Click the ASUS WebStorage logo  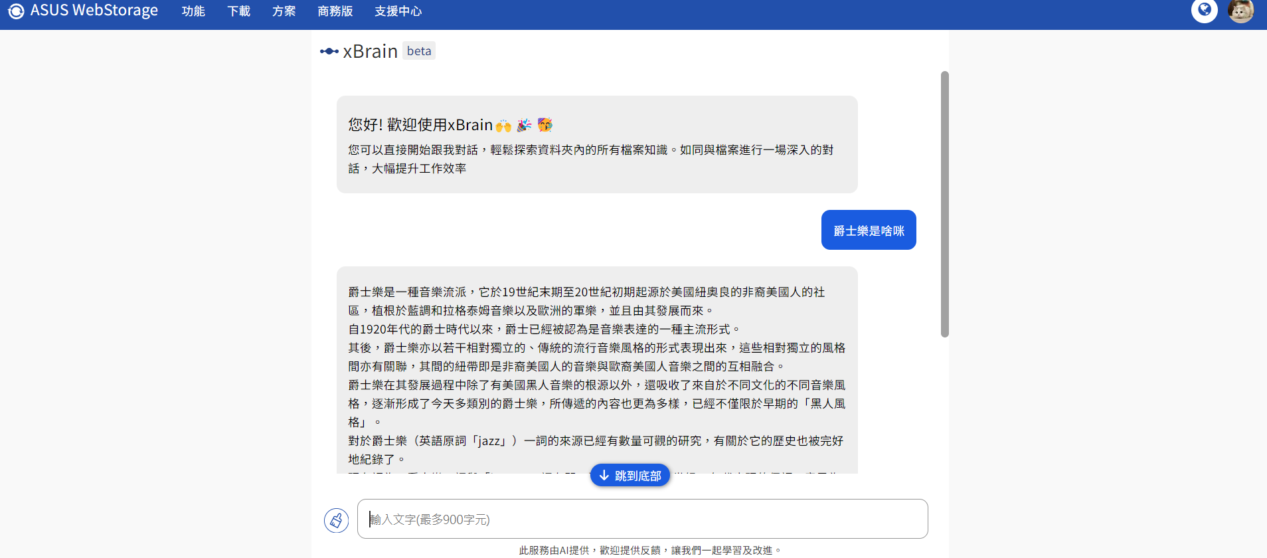pos(84,11)
